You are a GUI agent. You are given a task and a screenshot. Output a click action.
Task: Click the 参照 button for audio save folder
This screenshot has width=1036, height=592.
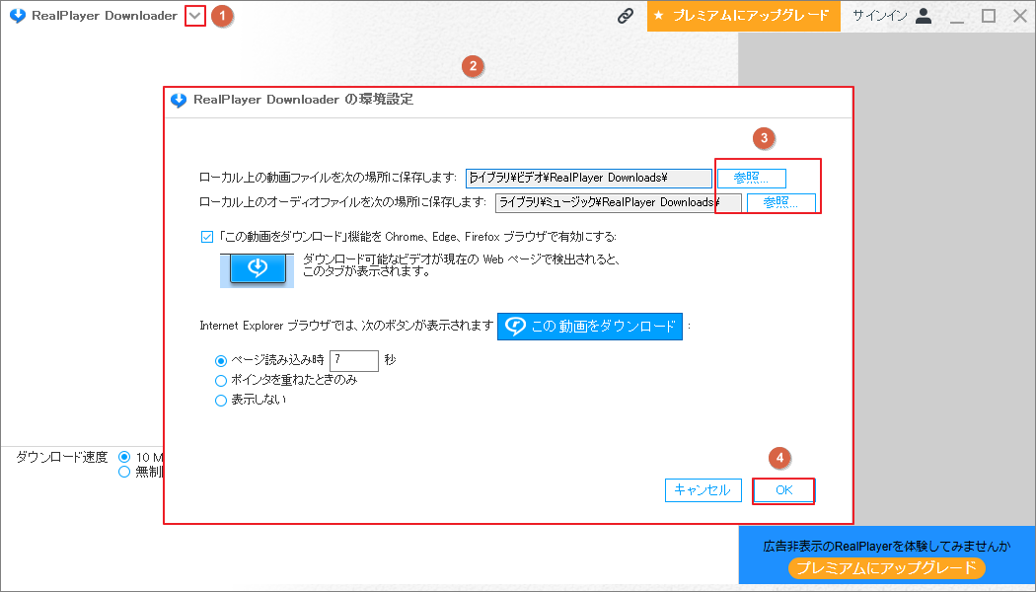click(781, 203)
